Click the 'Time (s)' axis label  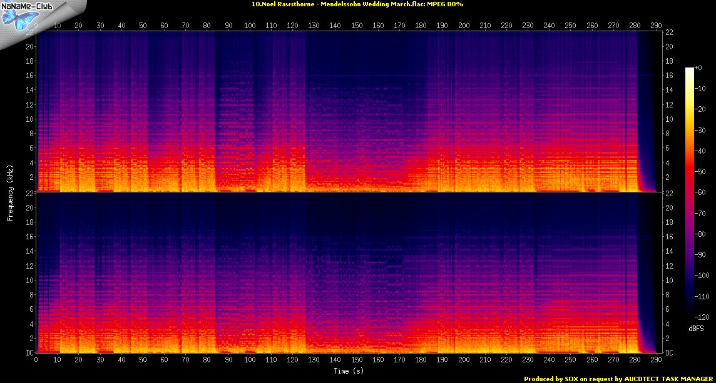(349, 371)
